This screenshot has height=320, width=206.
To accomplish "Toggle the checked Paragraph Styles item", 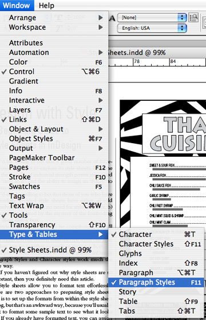I will click(x=156, y=282).
